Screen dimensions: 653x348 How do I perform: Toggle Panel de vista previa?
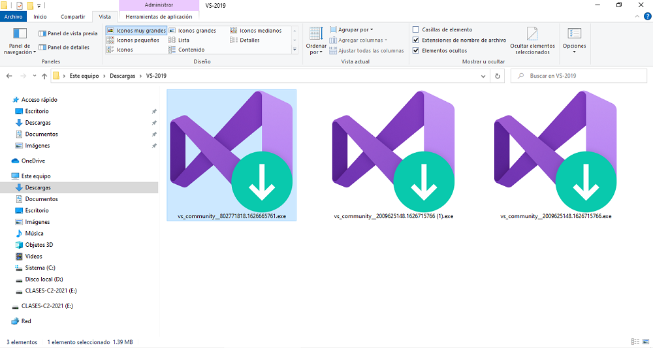[x=68, y=33]
